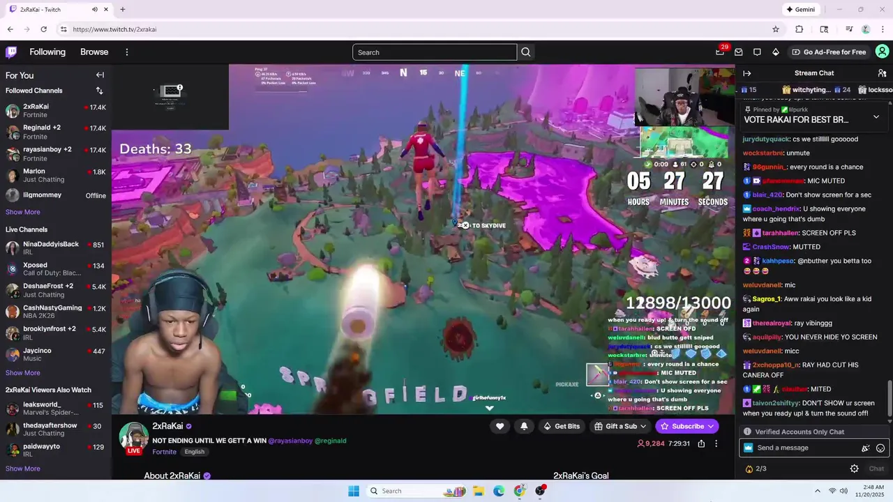Open the whispers speech bubble icon
This screenshot has height=502, width=893.
click(757, 52)
